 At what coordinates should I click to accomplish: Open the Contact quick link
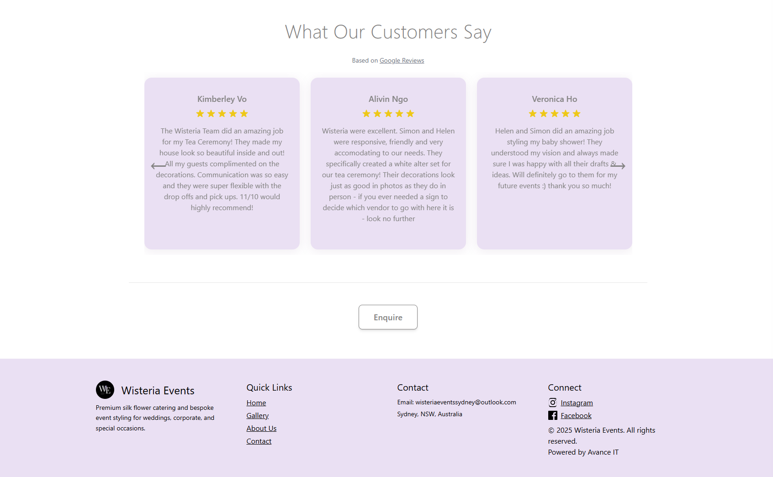tap(259, 441)
